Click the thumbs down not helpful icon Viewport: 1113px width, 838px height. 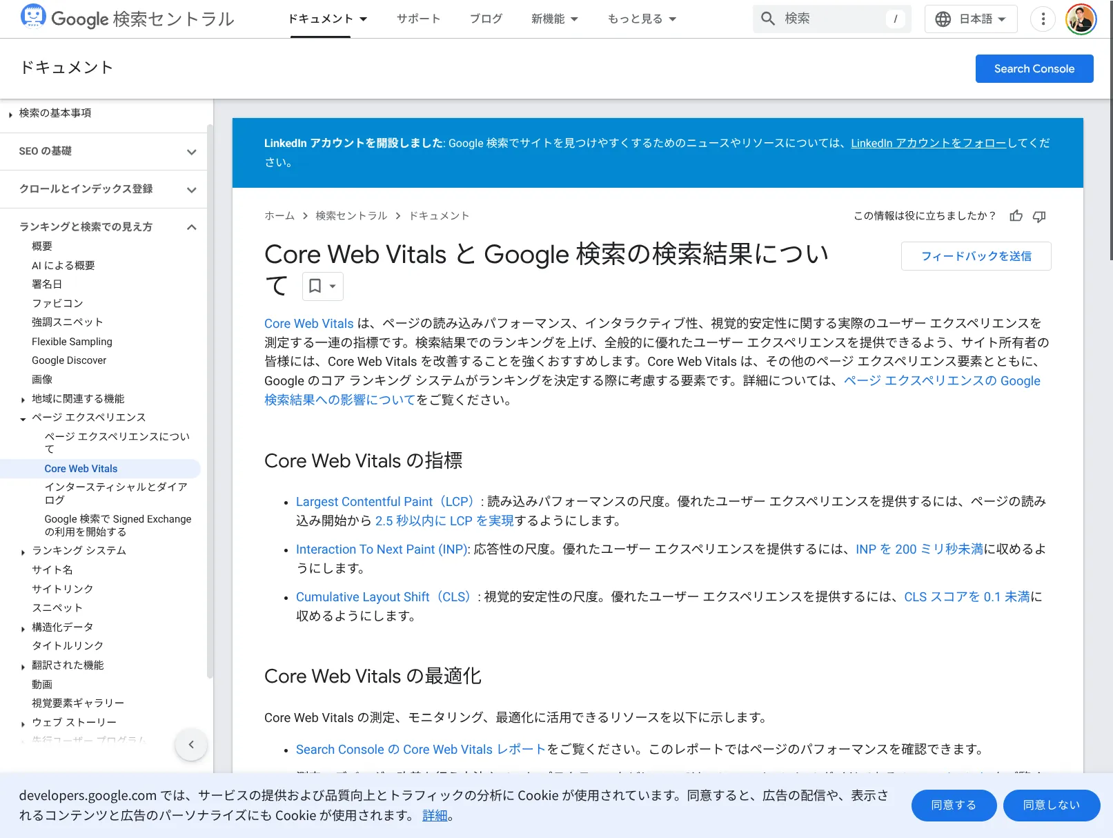coord(1039,216)
